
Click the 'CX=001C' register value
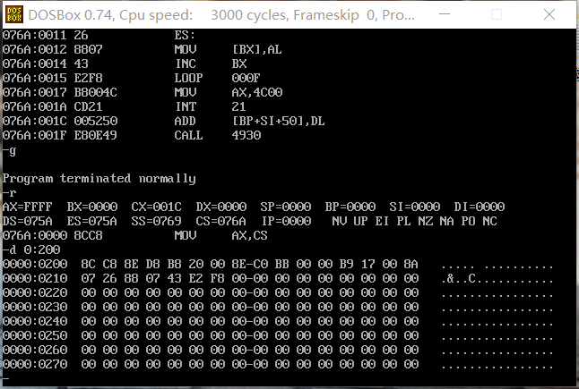pyautogui.click(x=157, y=207)
